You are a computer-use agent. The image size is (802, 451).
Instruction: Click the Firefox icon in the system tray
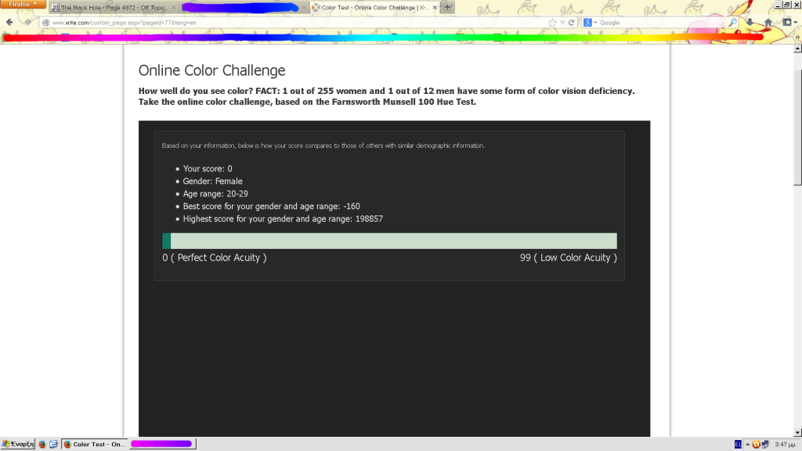pos(756,444)
